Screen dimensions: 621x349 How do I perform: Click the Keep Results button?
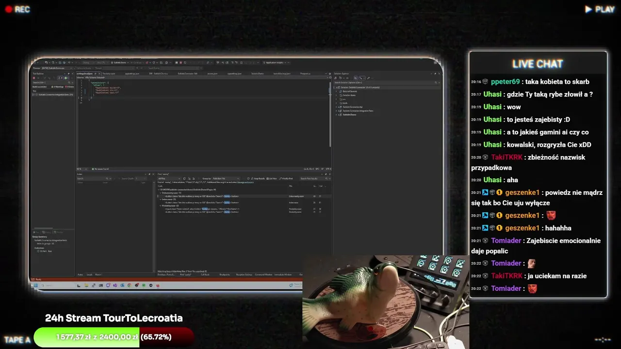tap(258, 178)
